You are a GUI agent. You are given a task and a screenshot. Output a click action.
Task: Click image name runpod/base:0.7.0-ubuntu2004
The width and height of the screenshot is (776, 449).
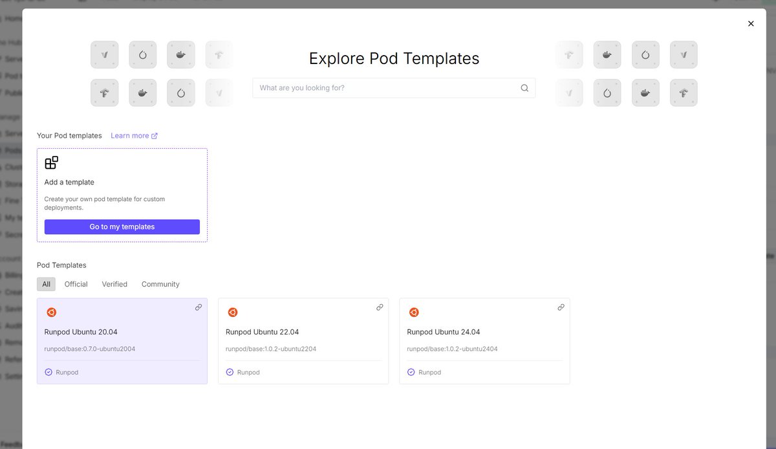point(90,349)
